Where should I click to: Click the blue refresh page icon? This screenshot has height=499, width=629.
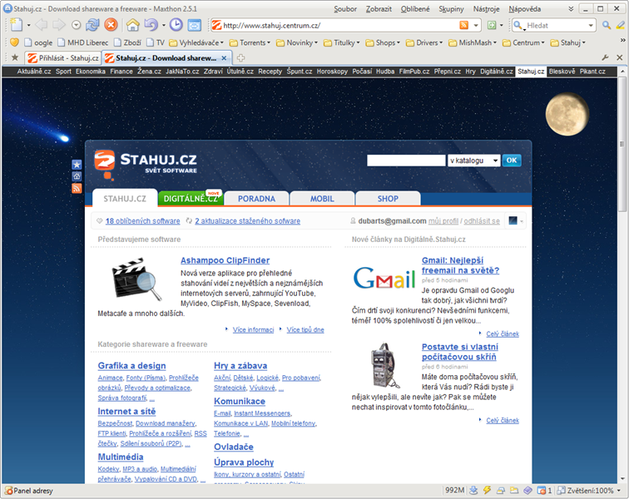[92, 25]
